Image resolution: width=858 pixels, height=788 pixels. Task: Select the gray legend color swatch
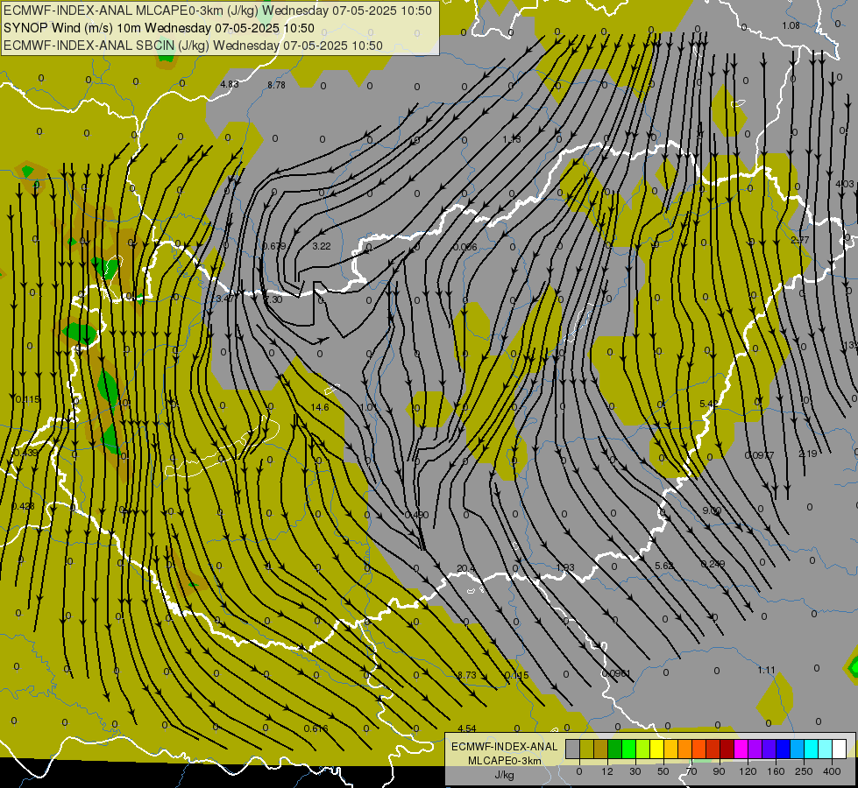point(573,749)
